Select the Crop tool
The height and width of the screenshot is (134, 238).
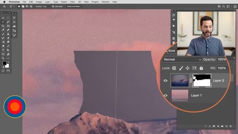pyautogui.click(x=3, y=26)
